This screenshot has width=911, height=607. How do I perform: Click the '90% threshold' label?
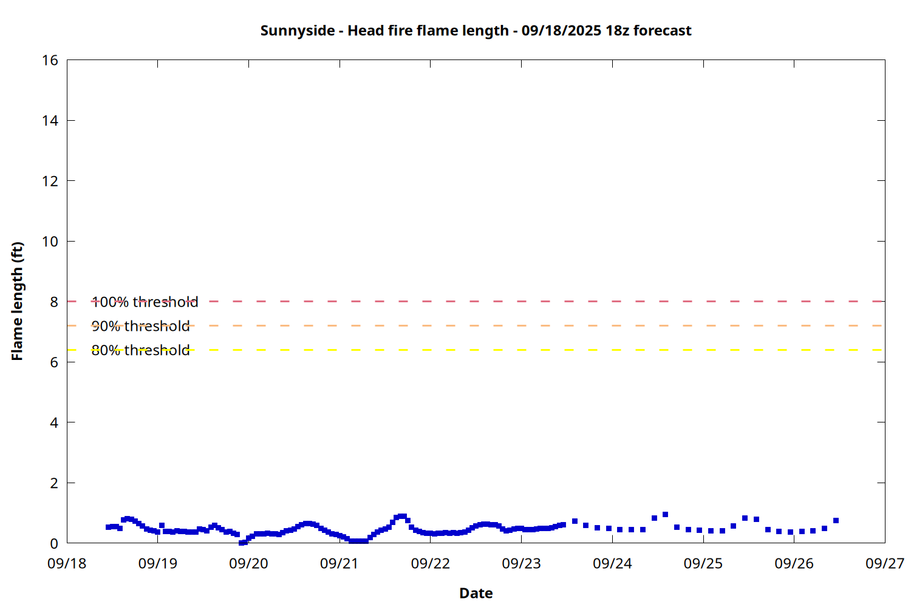click(141, 326)
